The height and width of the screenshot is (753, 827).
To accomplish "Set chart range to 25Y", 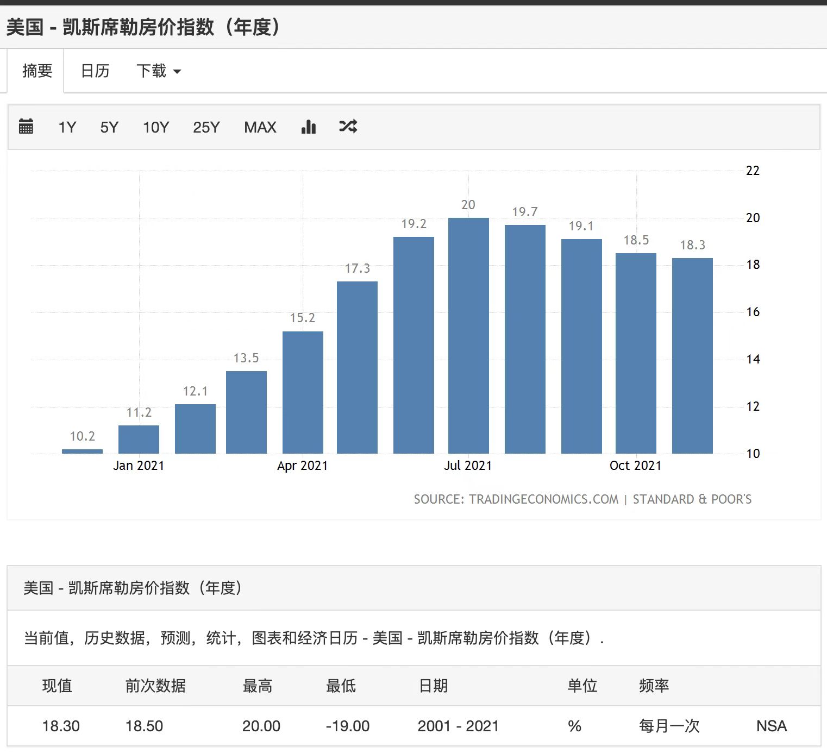I will point(206,127).
